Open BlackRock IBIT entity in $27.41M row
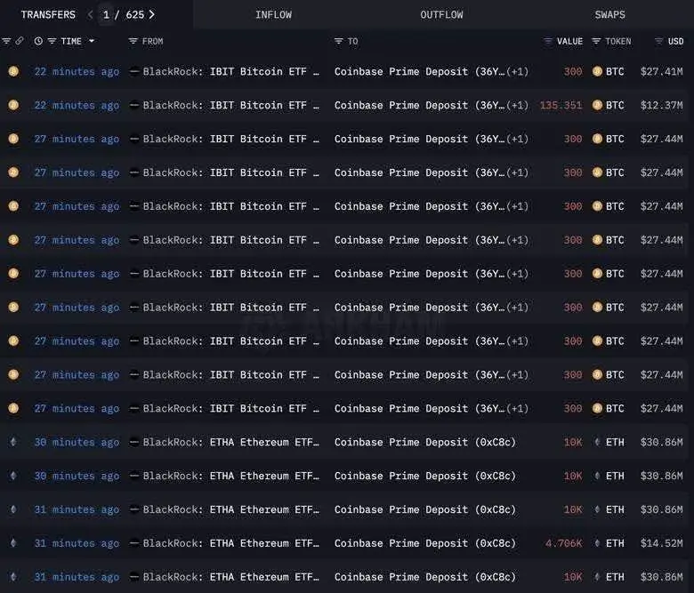 tap(230, 71)
